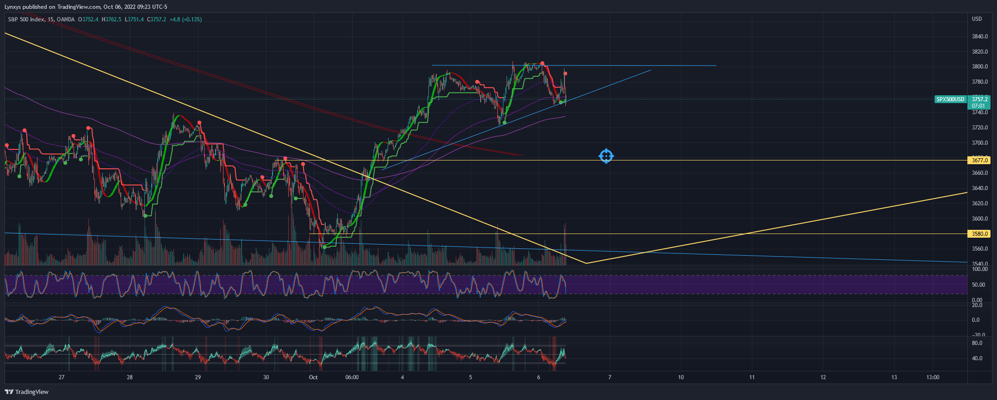The image size is (997, 400).
Task: Click date 30 on time axis
Action: [266, 377]
